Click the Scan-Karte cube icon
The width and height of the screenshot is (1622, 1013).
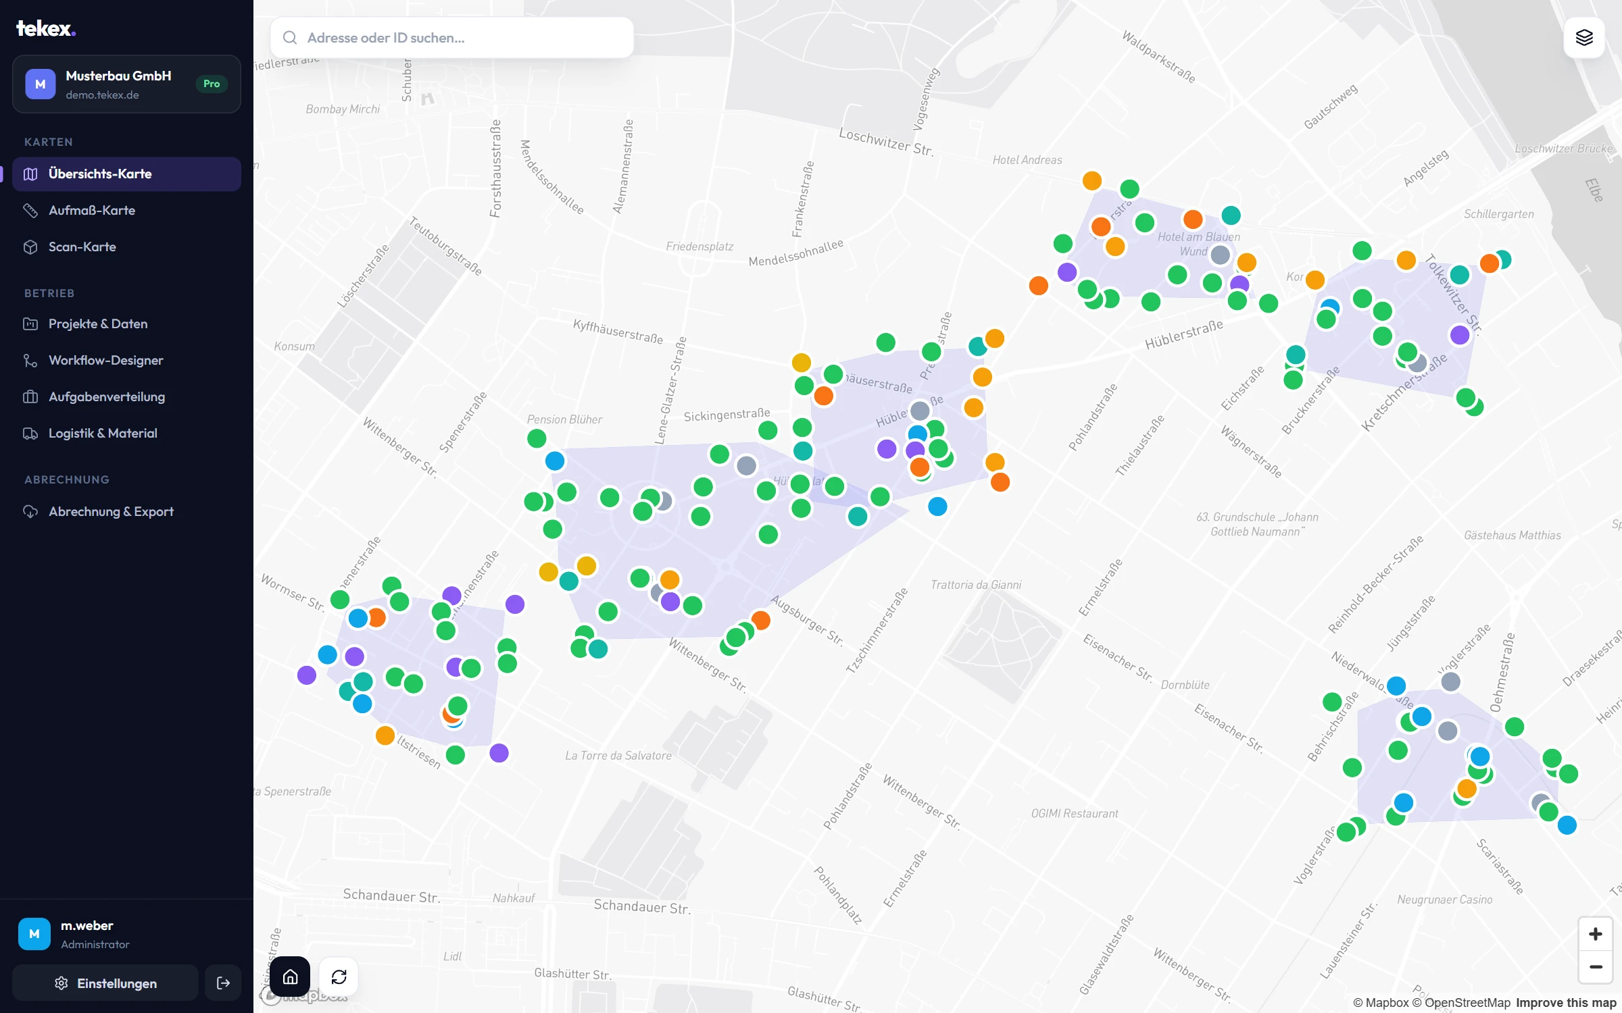pyautogui.click(x=30, y=247)
